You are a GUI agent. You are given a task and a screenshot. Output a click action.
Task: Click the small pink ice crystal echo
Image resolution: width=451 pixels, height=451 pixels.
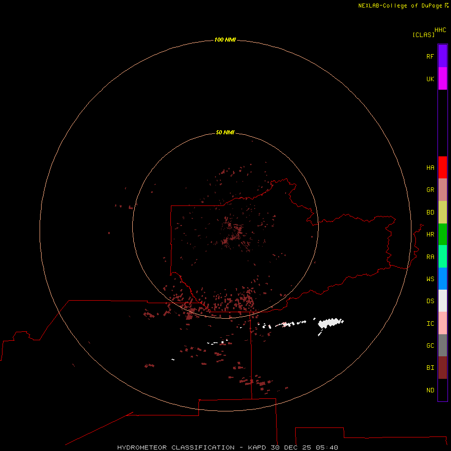285,324
